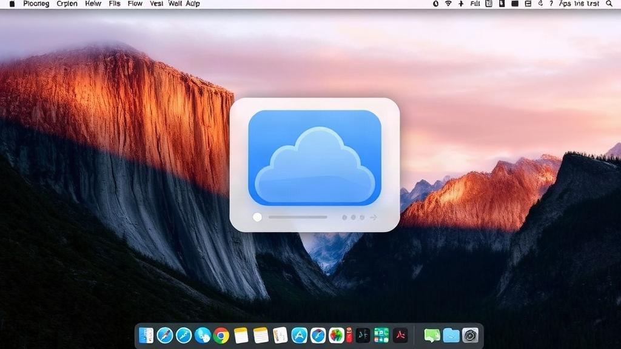Click the white round knob below the cloud
Screen dimensions: 621x349
(257, 217)
